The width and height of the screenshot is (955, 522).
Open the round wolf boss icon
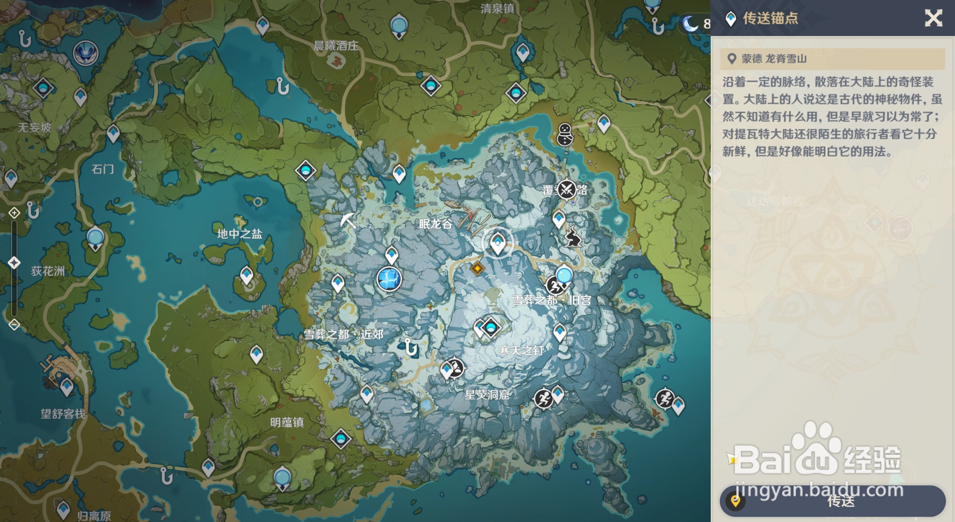tap(86, 53)
